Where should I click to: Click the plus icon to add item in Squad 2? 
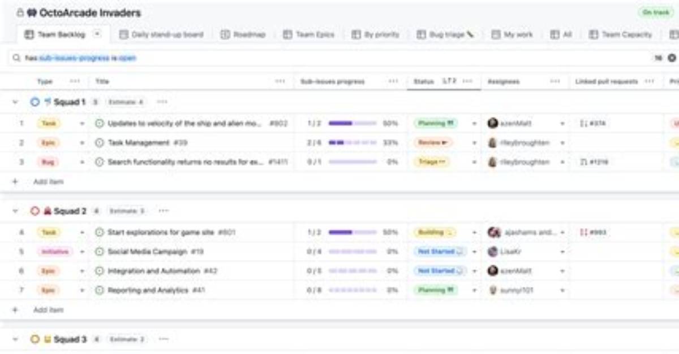pyautogui.click(x=15, y=310)
